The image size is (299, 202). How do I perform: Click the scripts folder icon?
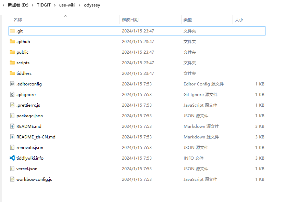point(12,63)
